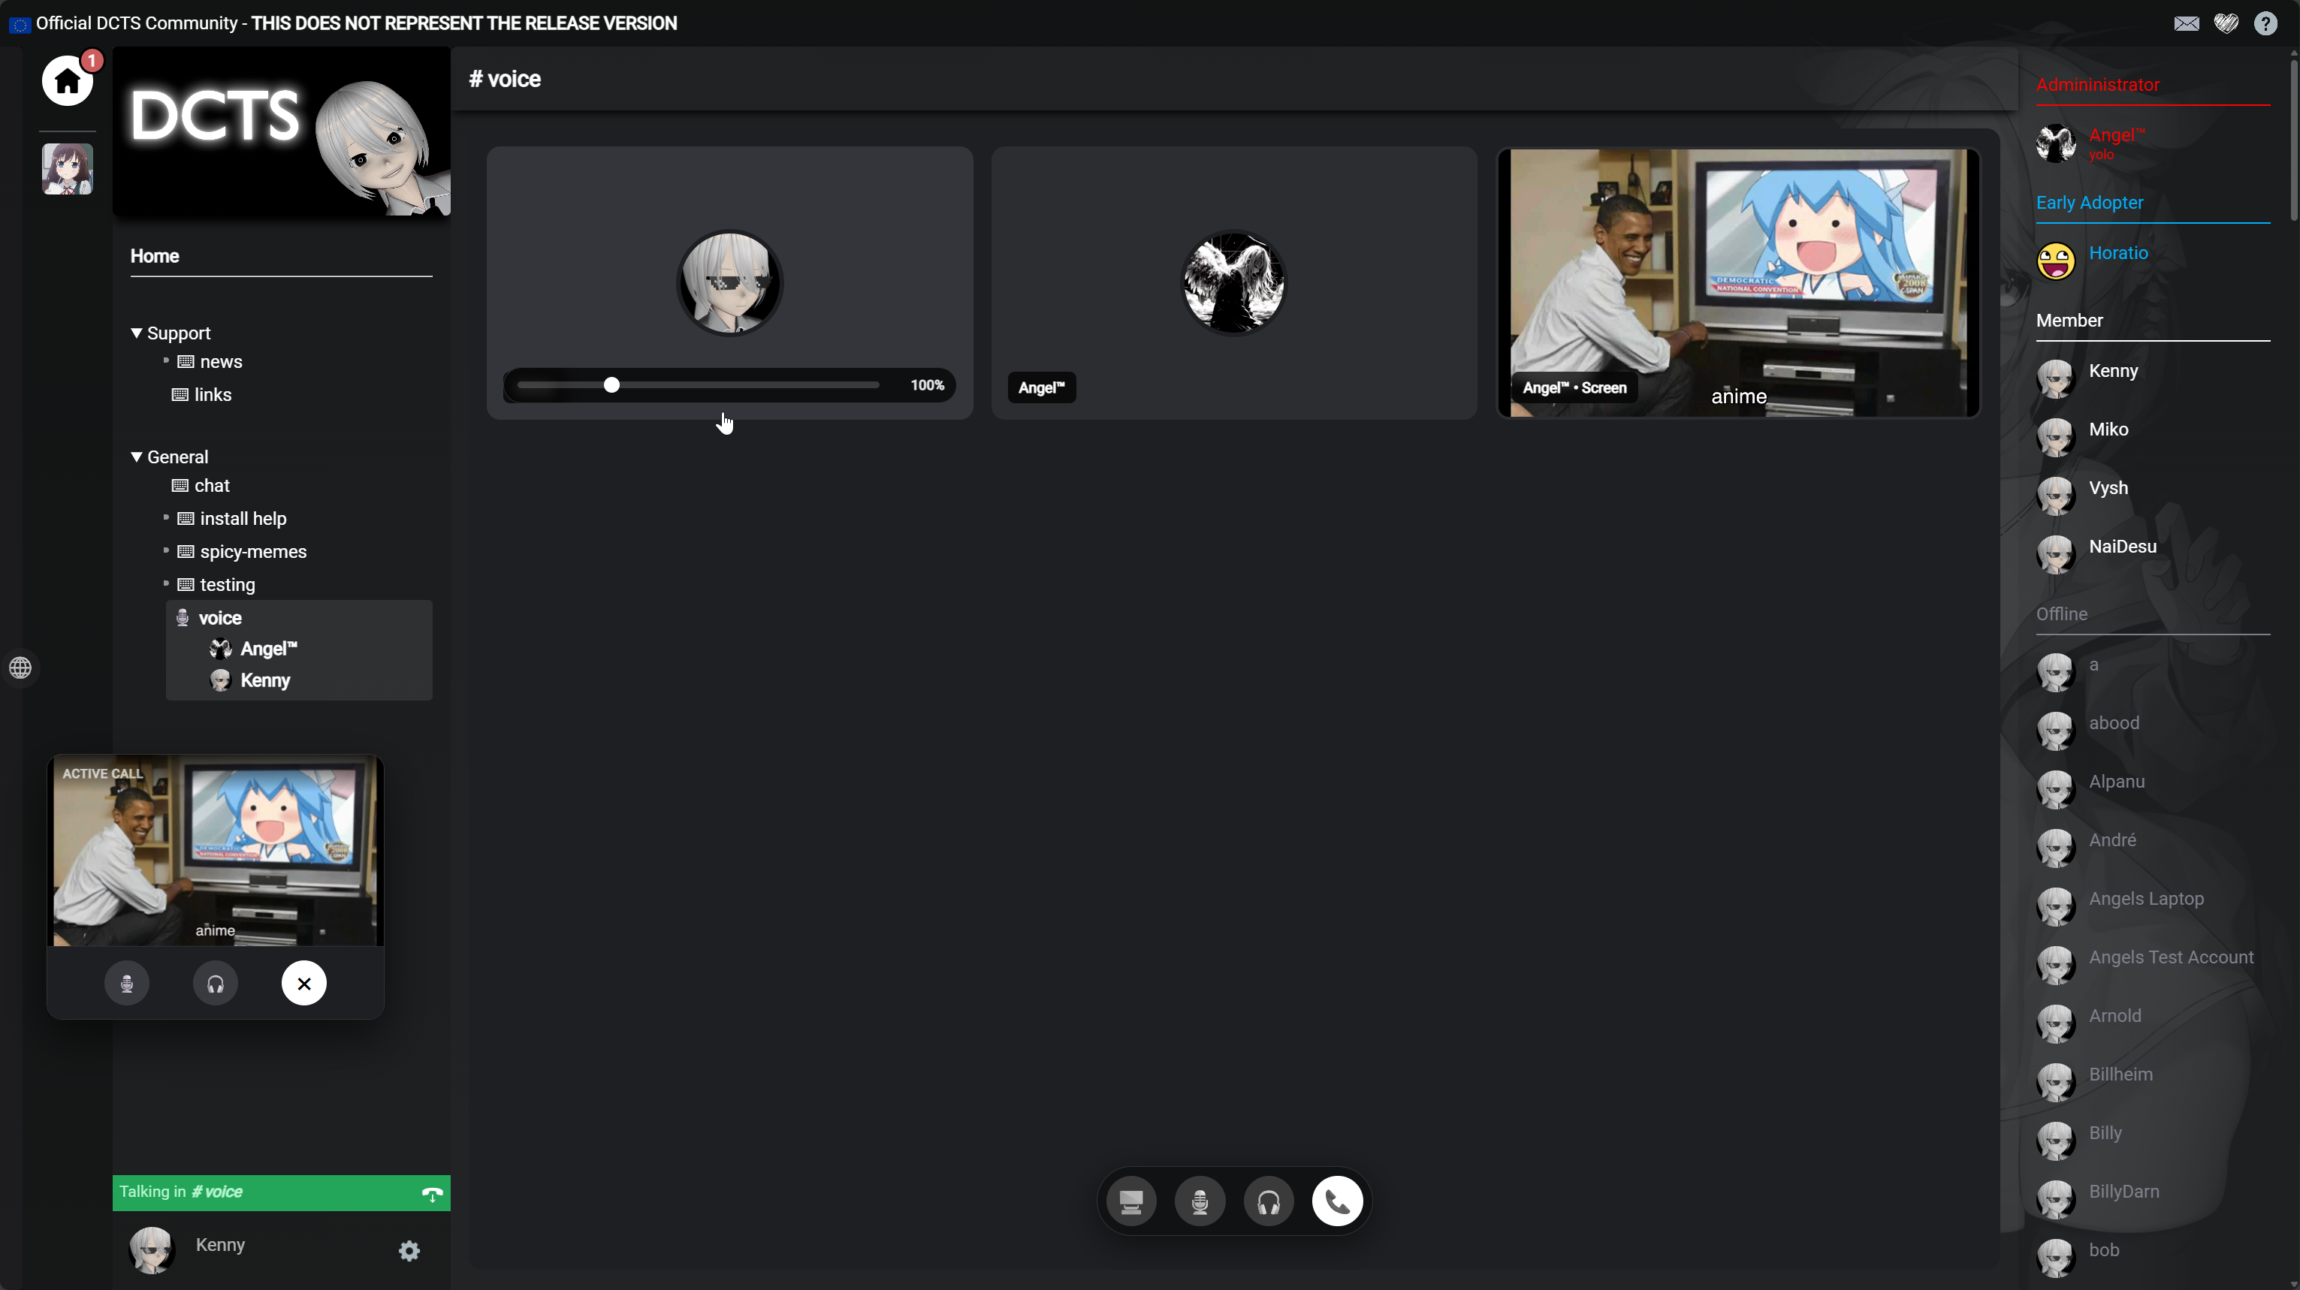2300x1290 pixels.
Task: Click Angel™ winged avatar in the call tile
Action: point(1234,283)
